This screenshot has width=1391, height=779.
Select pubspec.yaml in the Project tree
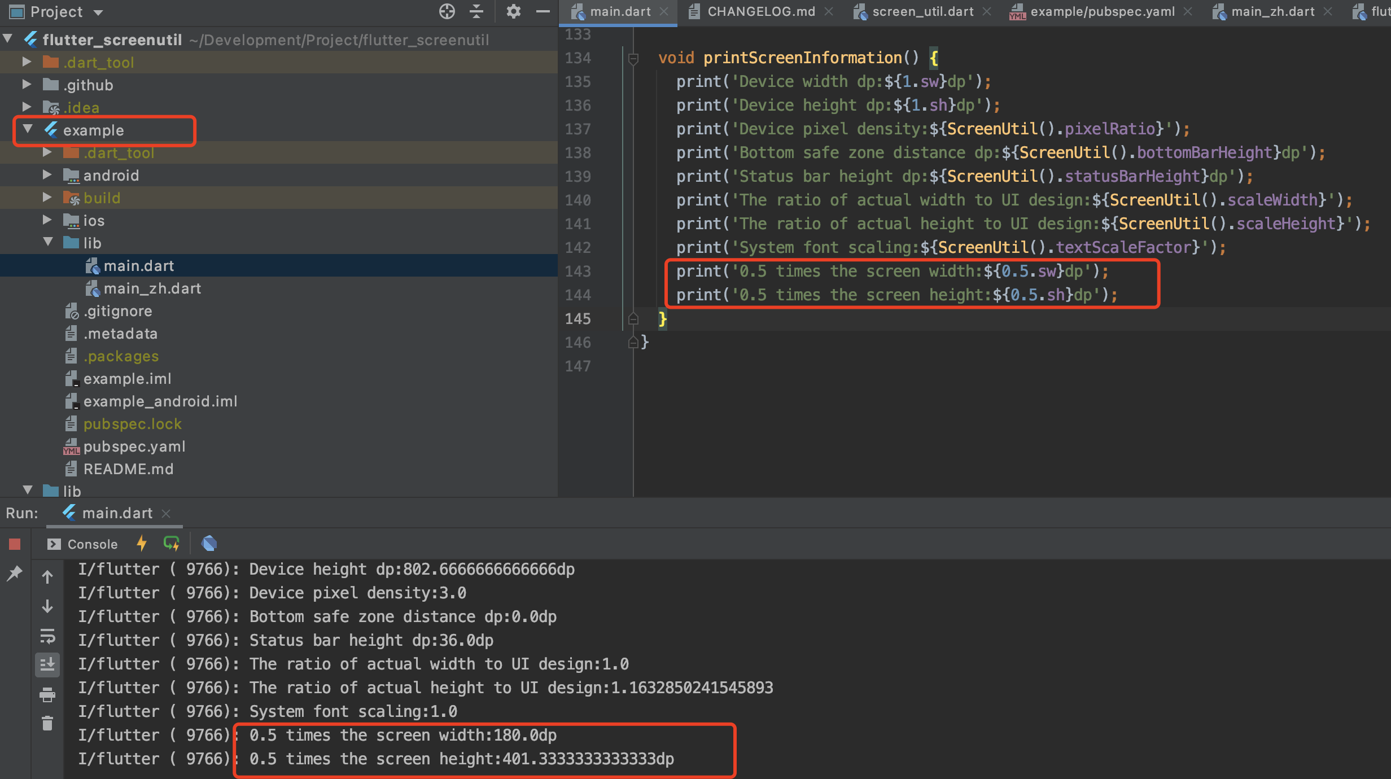click(134, 447)
